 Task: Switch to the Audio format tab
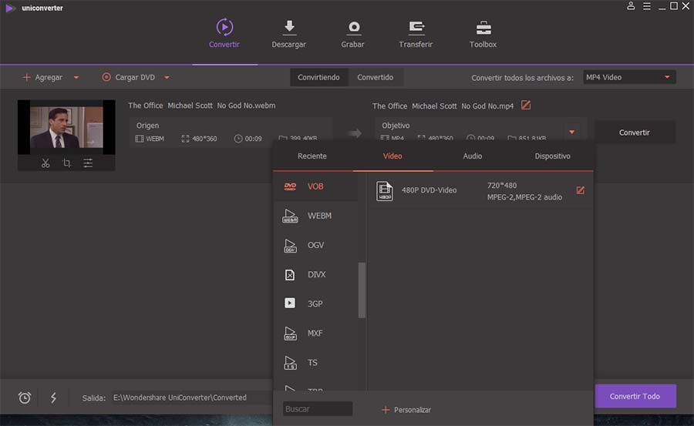pyautogui.click(x=472, y=156)
